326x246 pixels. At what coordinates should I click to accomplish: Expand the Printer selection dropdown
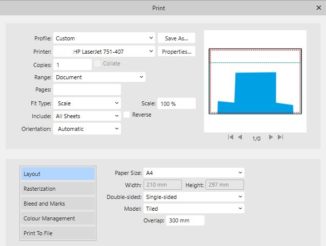[x=104, y=51]
